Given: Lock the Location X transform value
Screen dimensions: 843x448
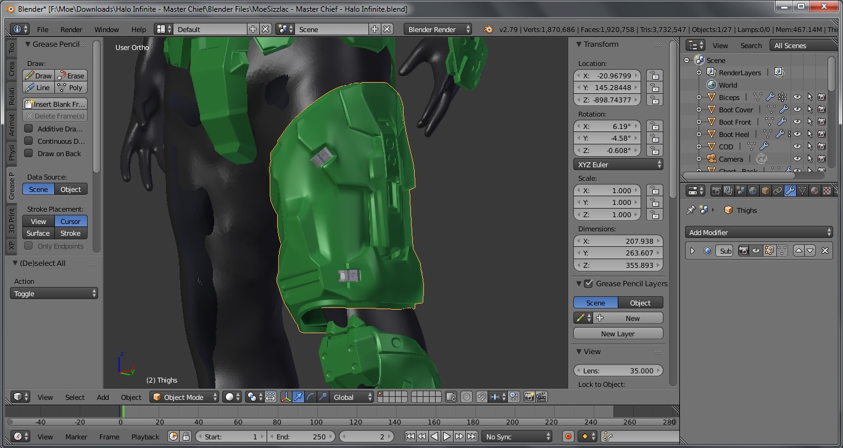Looking at the screenshot, I should 654,75.
